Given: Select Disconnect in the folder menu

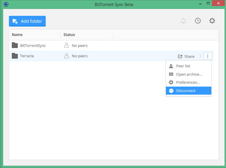Looking at the screenshot, I should 186,91.
